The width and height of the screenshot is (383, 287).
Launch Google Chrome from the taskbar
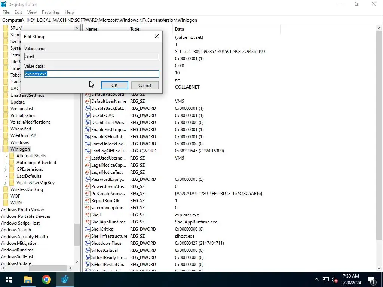click(46, 280)
